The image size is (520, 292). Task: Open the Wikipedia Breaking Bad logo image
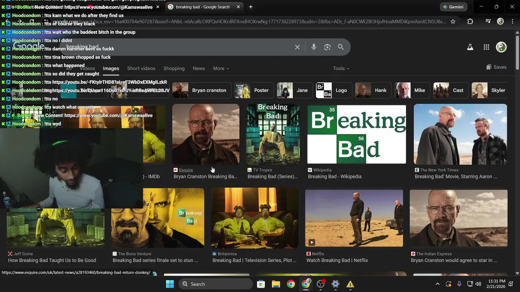pos(357,134)
